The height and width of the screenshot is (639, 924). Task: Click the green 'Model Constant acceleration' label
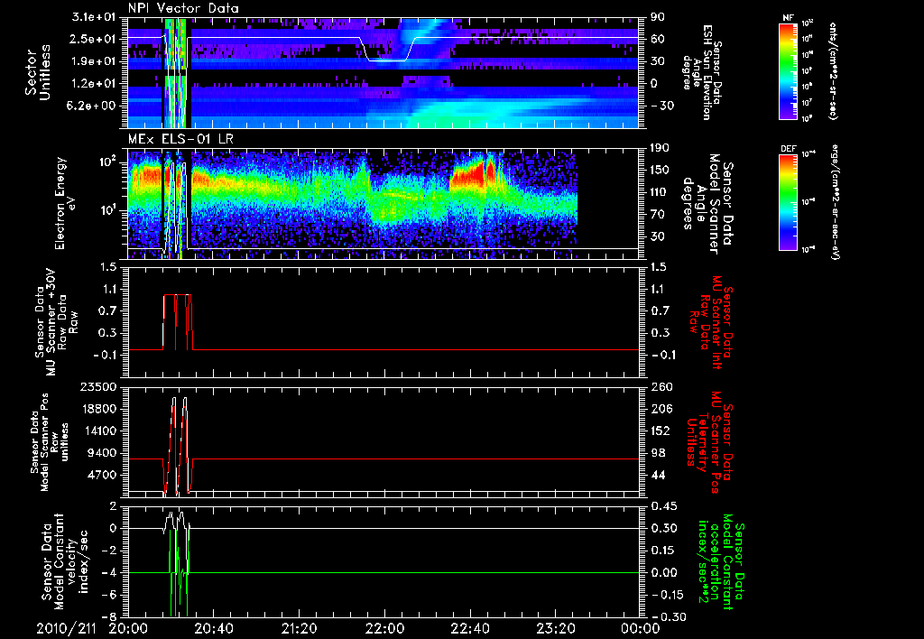coord(720,563)
